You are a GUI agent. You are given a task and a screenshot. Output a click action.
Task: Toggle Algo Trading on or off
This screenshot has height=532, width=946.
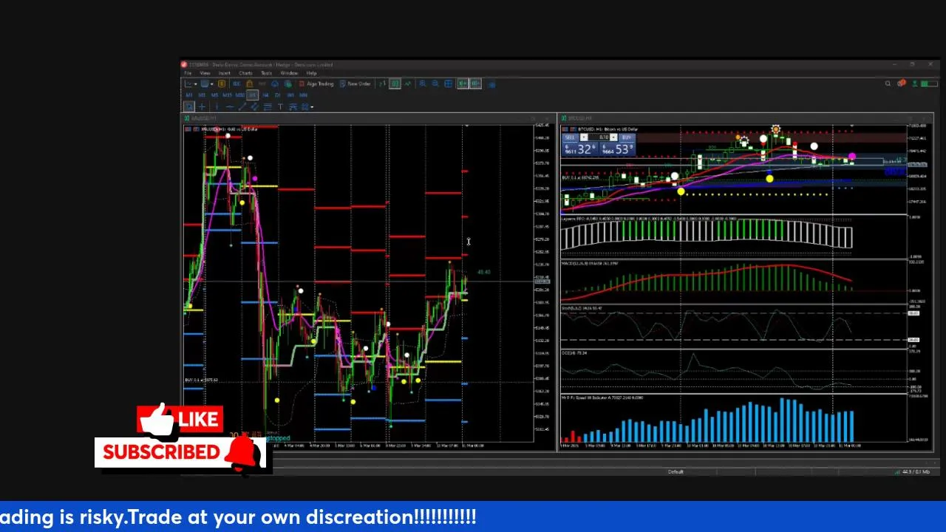316,83
